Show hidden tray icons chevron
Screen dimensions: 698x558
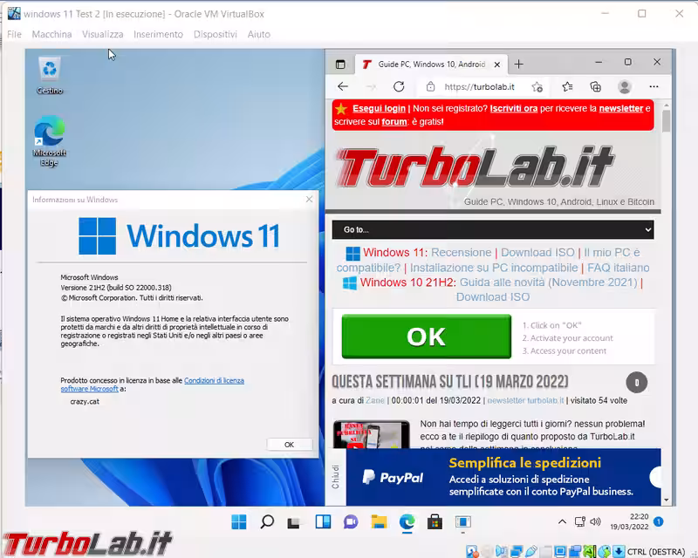click(x=562, y=521)
